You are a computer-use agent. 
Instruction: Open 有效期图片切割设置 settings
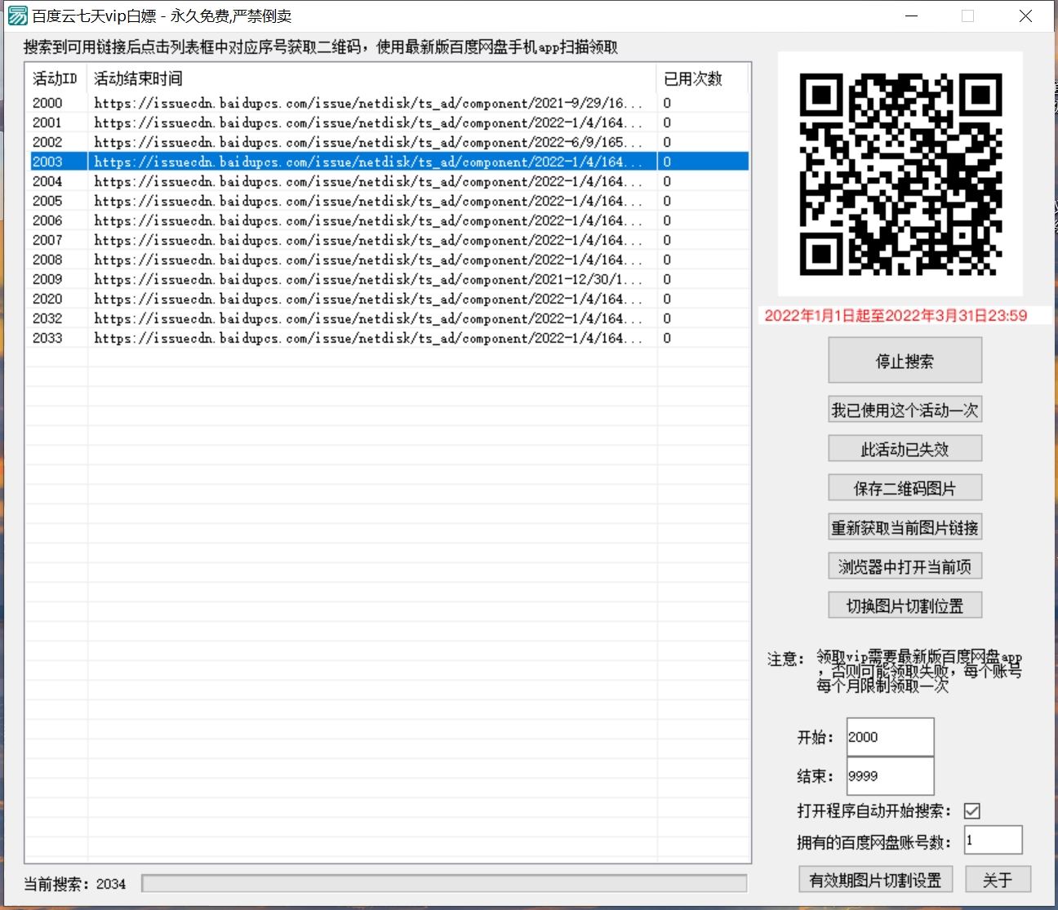(875, 880)
